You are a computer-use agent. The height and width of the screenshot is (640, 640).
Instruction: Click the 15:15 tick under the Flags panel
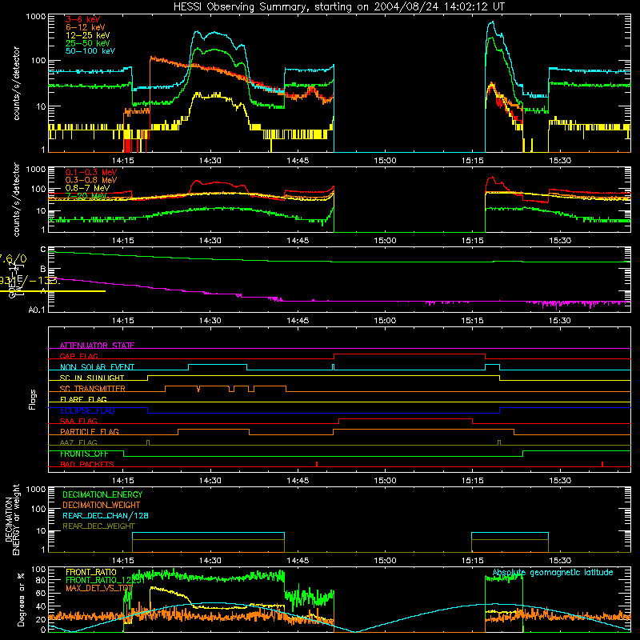pos(472,481)
